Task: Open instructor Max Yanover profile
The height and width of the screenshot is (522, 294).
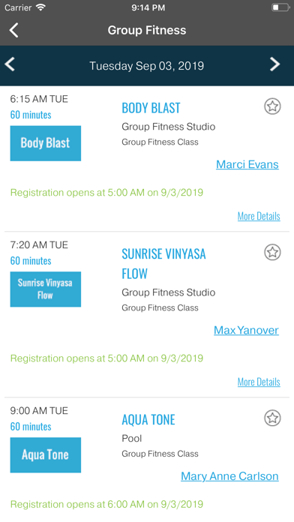Action: click(x=247, y=330)
